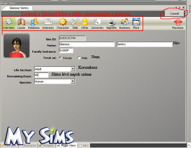Switch to the Hex tab
The image size is (191, 148).
(x=84, y=145)
